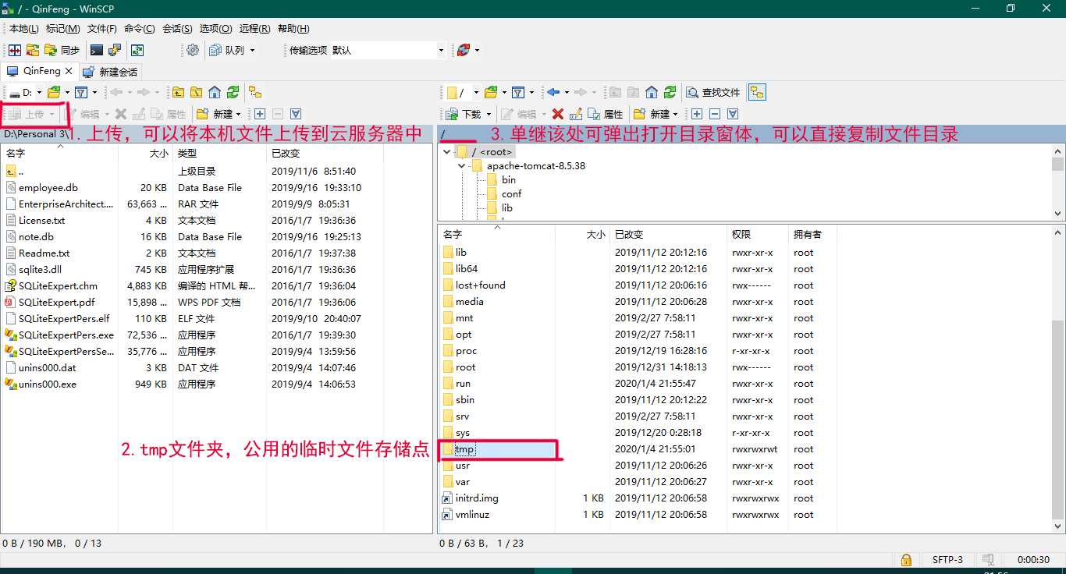1066x574 pixels.
Task: Toggle local directory tree icon
Action: (x=255, y=92)
